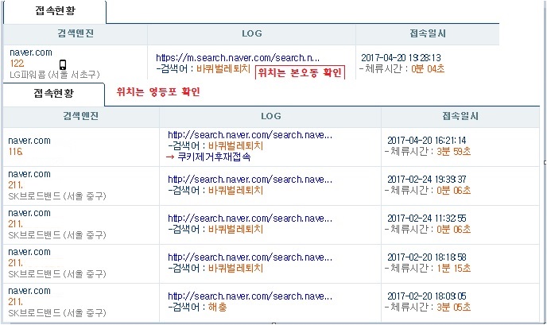Click the 3분 59초 stay time value

[x=453, y=151]
